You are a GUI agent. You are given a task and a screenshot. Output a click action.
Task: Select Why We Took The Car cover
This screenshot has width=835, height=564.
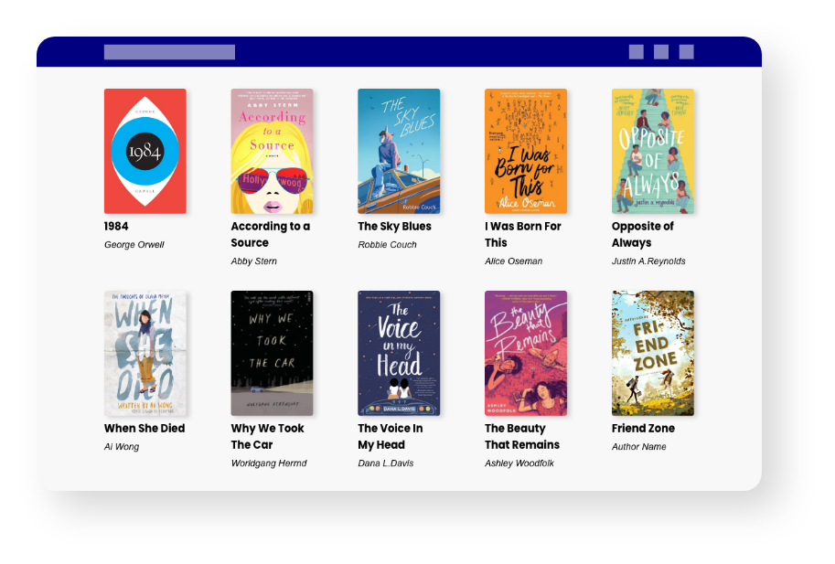pyautogui.click(x=272, y=353)
